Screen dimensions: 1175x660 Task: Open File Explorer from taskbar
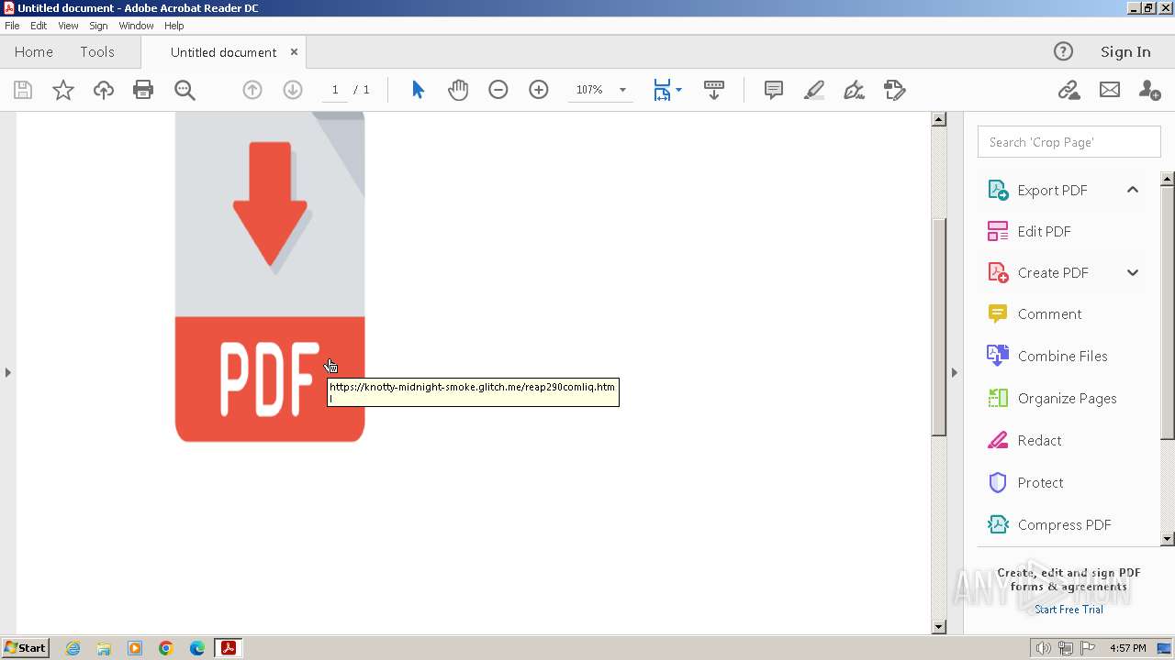pos(104,648)
